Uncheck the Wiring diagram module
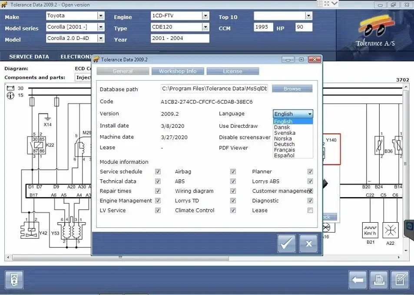Screen dimensions: 414x295 click(x=233, y=191)
